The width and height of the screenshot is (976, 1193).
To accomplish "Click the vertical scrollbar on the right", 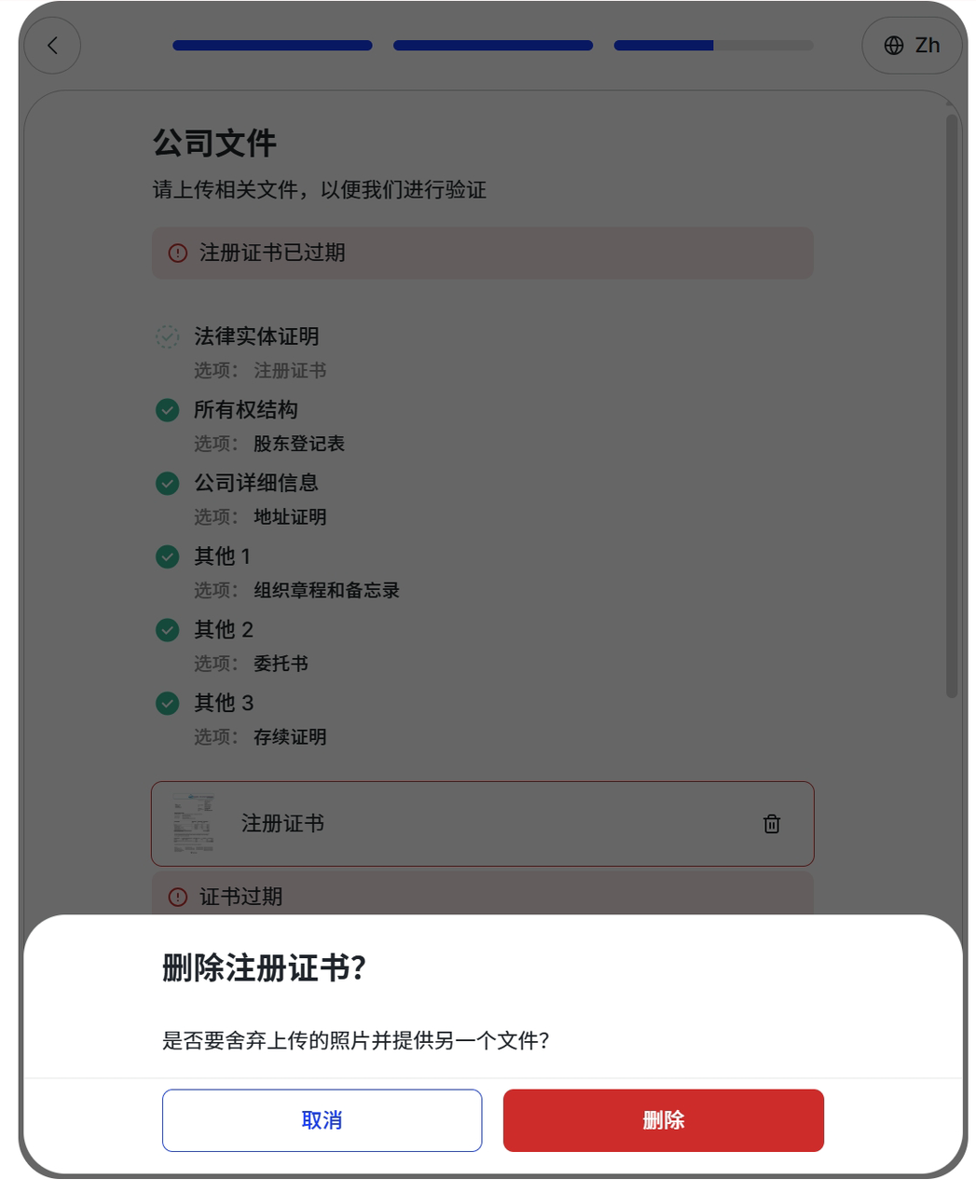I will [951, 405].
